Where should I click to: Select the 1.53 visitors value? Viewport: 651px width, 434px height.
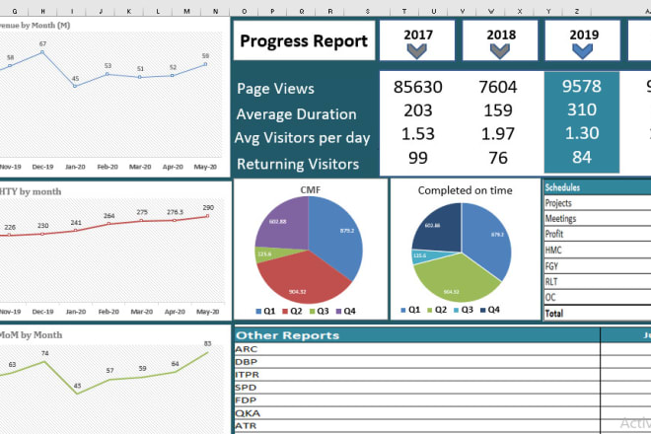417,134
